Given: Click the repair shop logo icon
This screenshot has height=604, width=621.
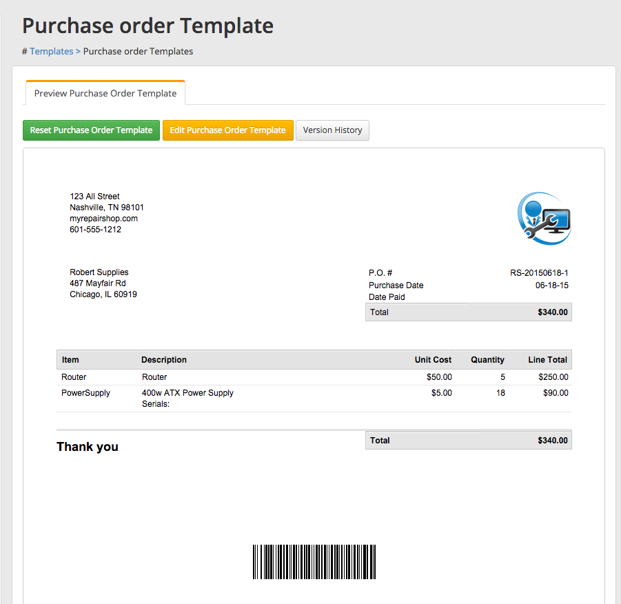Looking at the screenshot, I should [x=544, y=219].
